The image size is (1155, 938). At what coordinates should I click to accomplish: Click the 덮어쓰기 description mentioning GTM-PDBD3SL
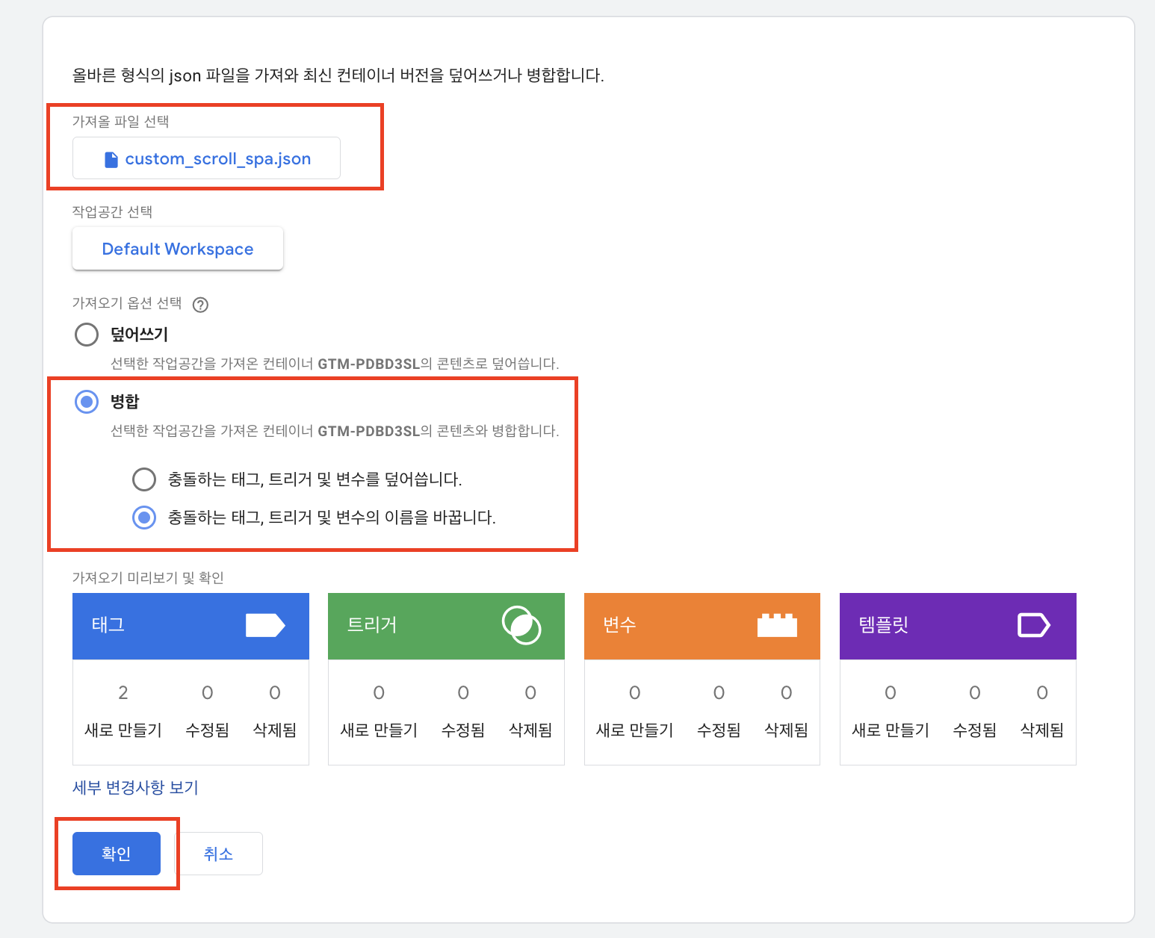tap(335, 364)
